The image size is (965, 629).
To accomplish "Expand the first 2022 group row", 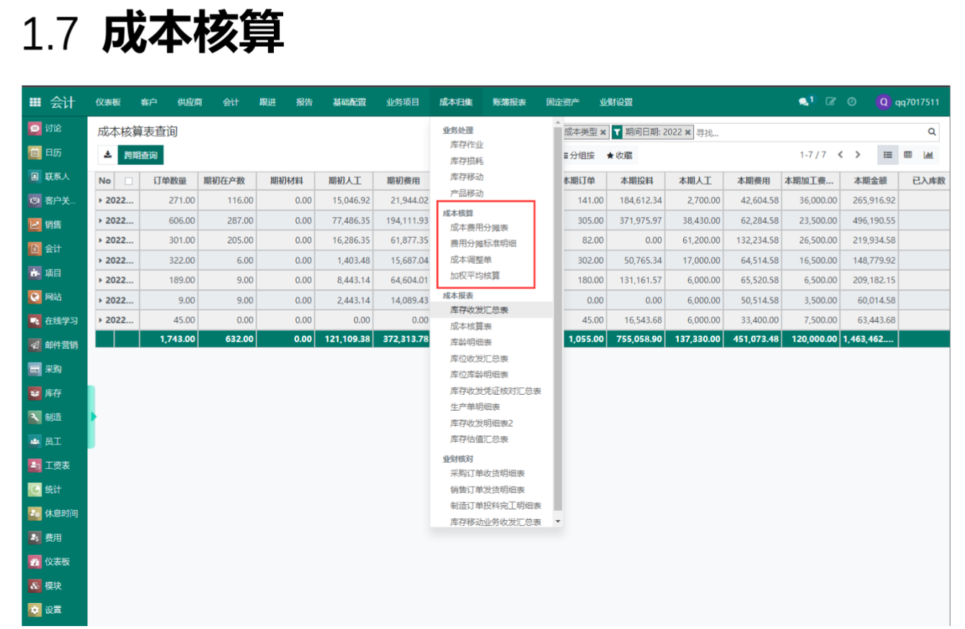I will click(x=117, y=200).
